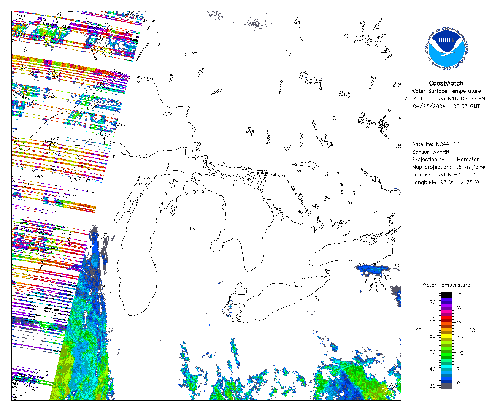492x412 pixels.
Task: Click the filename 2004_116_0833_N16_GR_S7.PNG
Action: (446, 98)
